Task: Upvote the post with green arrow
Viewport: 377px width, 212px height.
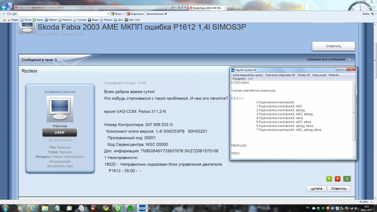Action: tap(329, 179)
